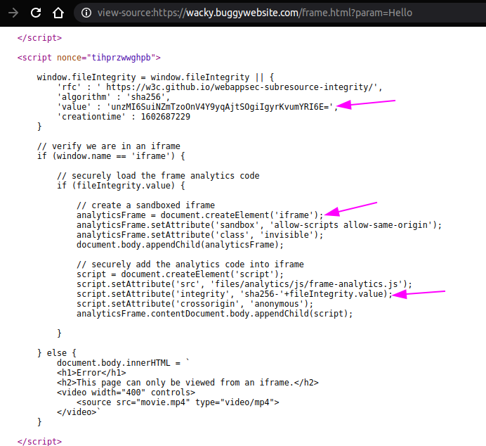This screenshot has width=486, height=446.
Task: Click the <h1>Error</h1> line
Action: coord(91,373)
